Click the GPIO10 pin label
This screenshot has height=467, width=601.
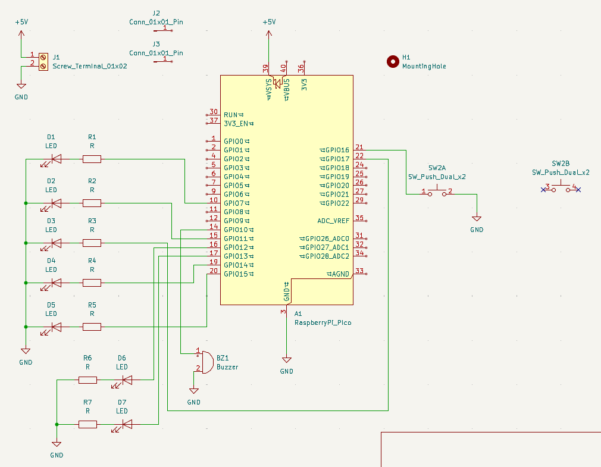click(239, 230)
